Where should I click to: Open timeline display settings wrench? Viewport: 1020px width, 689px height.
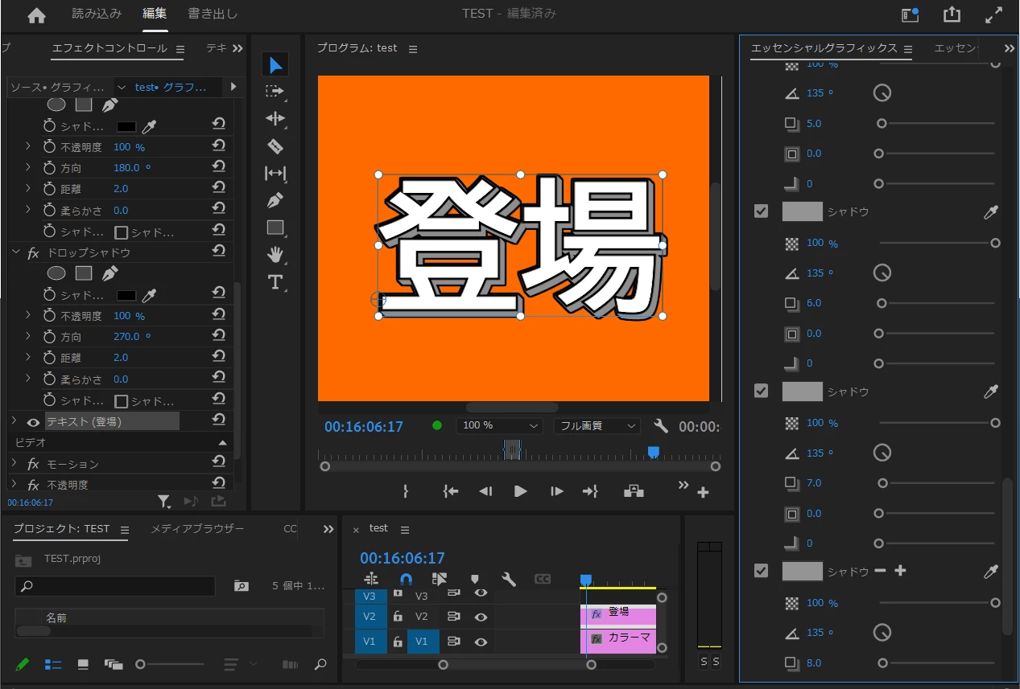pyautogui.click(x=508, y=579)
